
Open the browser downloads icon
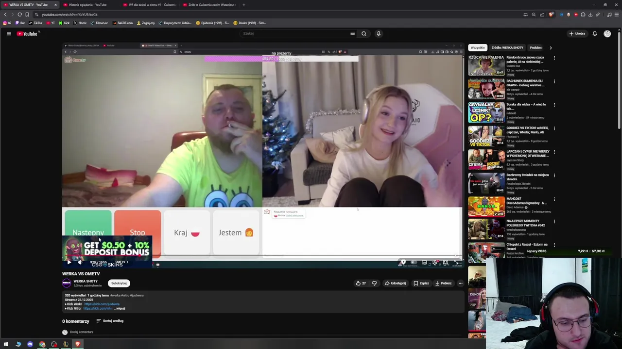point(590,15)
